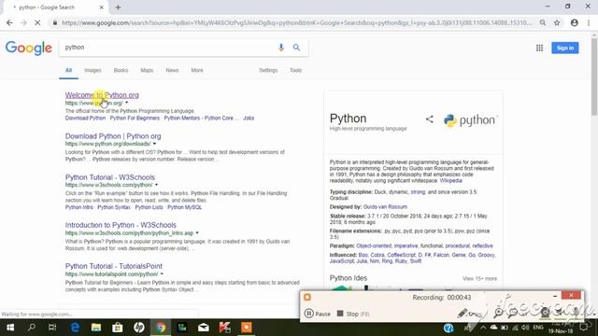Click Python For Beginners sitelink
598x336 pixels.
[135, 119]
